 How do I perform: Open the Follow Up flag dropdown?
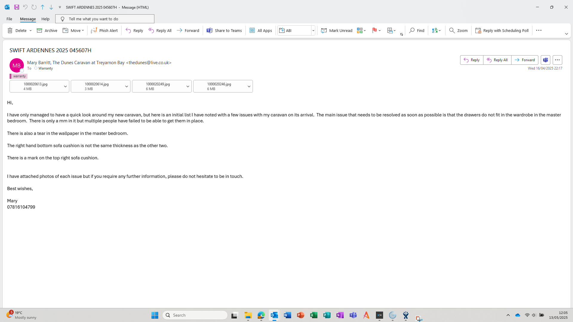click(x=377, y=30)
